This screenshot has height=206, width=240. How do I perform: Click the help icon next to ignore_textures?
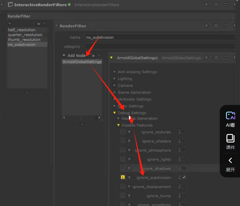click(129, 132)
